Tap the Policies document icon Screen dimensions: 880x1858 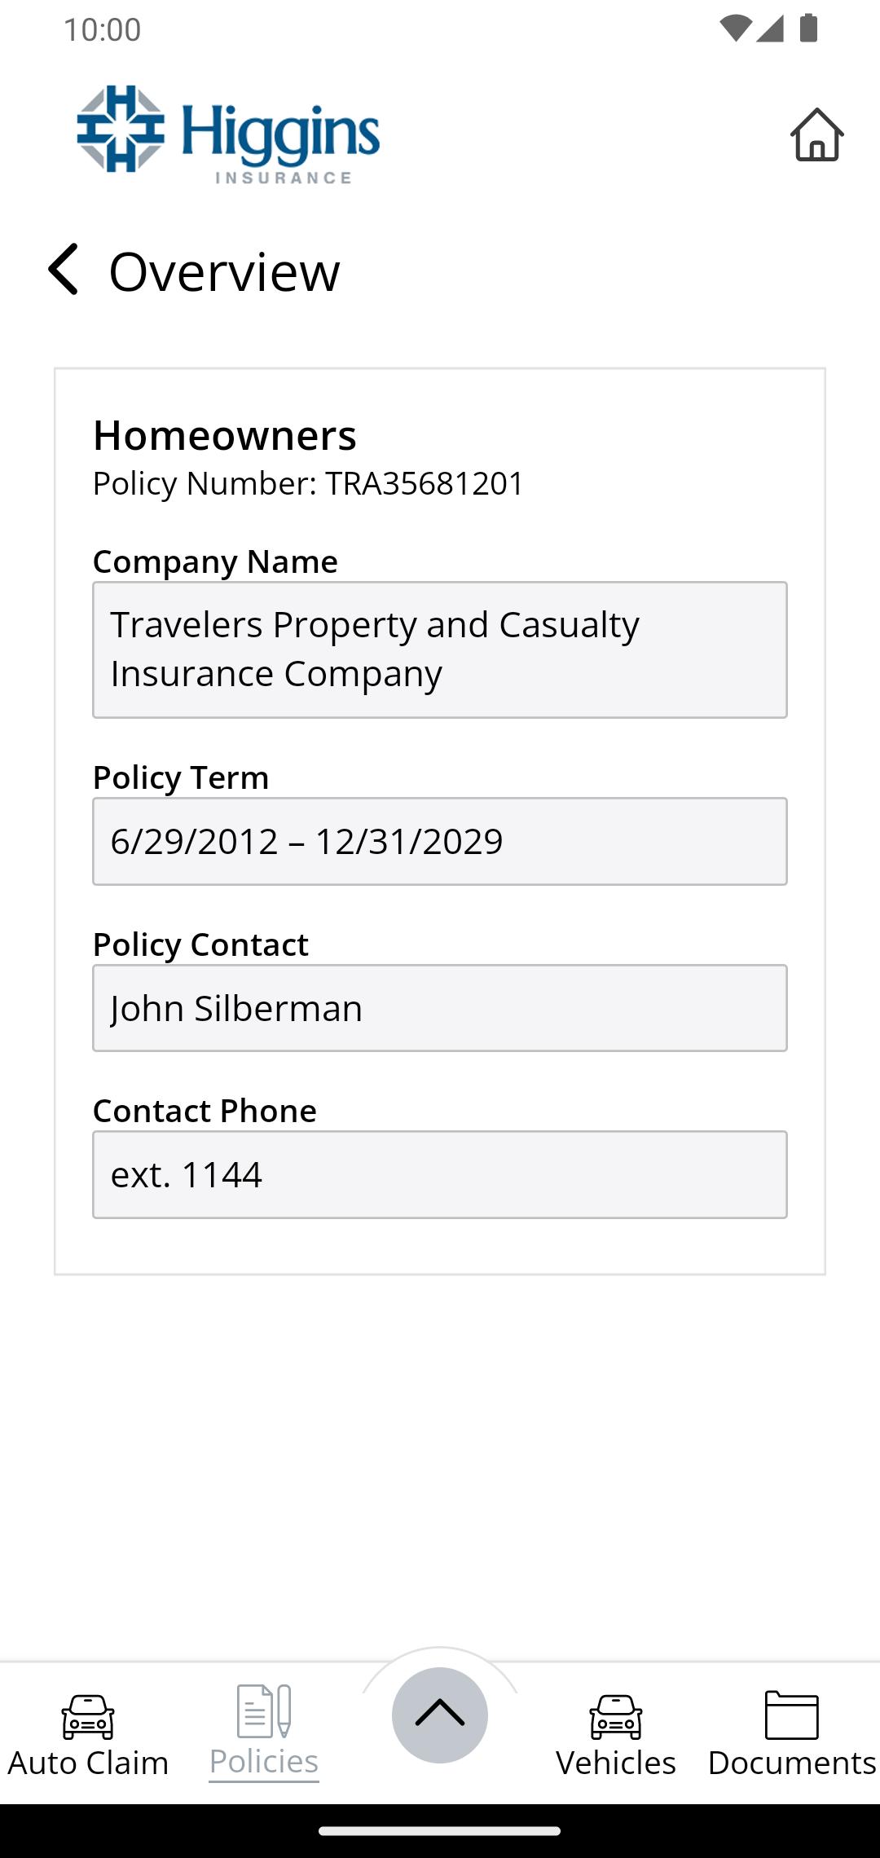click(264, 1711)
